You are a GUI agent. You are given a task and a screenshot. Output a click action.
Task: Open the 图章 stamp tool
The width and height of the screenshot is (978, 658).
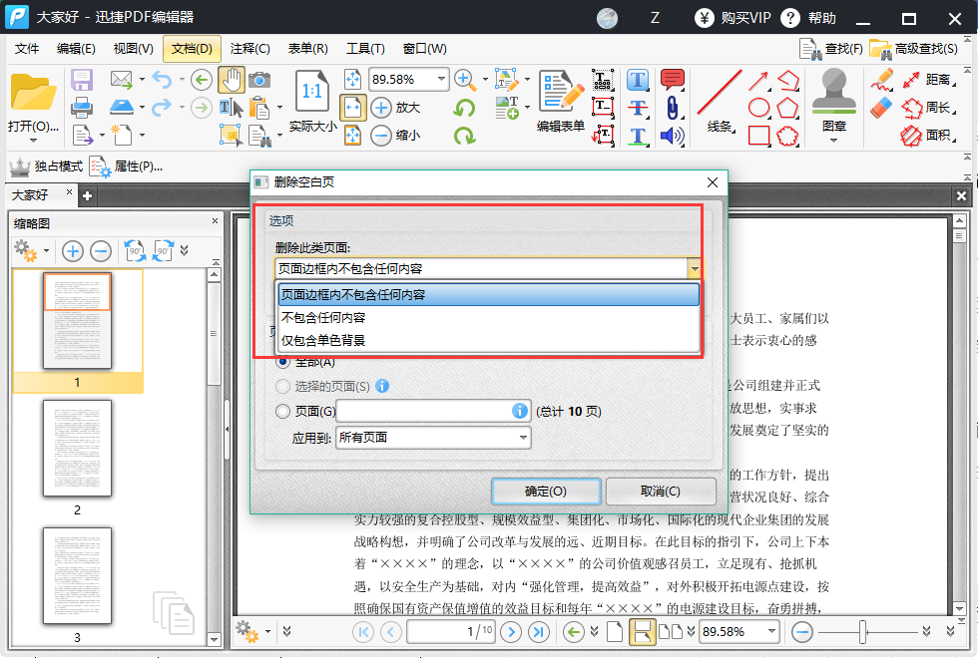[834, 101]
